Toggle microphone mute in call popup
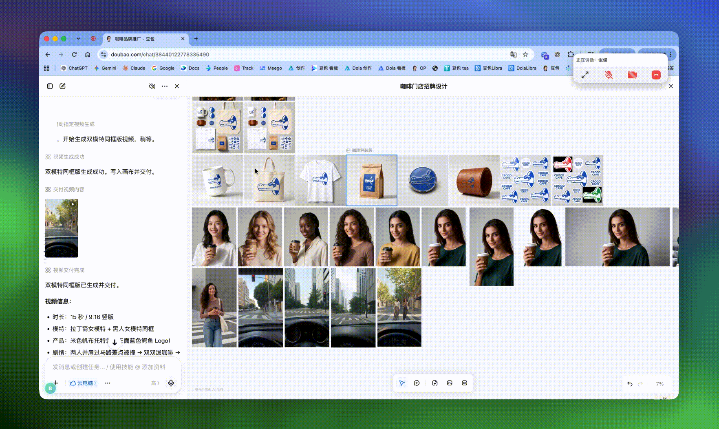 pos(609,75)
